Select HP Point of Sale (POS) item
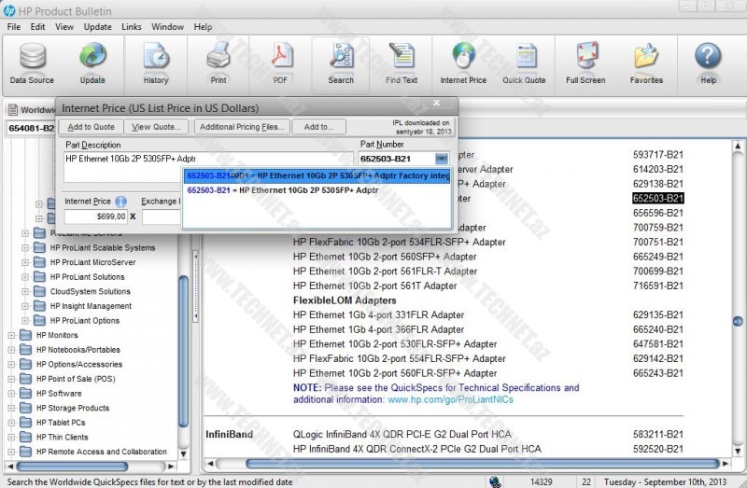The width and height of the screenshot is (747, 488). pyautogui.click(x=76, y=379)
